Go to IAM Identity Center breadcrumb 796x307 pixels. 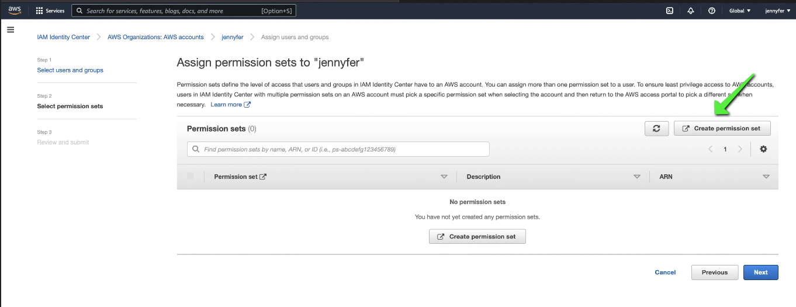pos(64,37)
